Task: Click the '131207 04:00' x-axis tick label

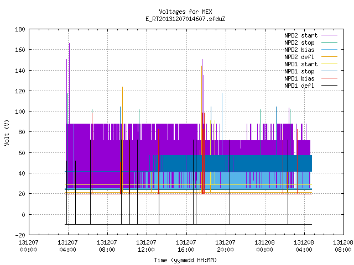Action: pyautogui.click(x=67, y=246)
